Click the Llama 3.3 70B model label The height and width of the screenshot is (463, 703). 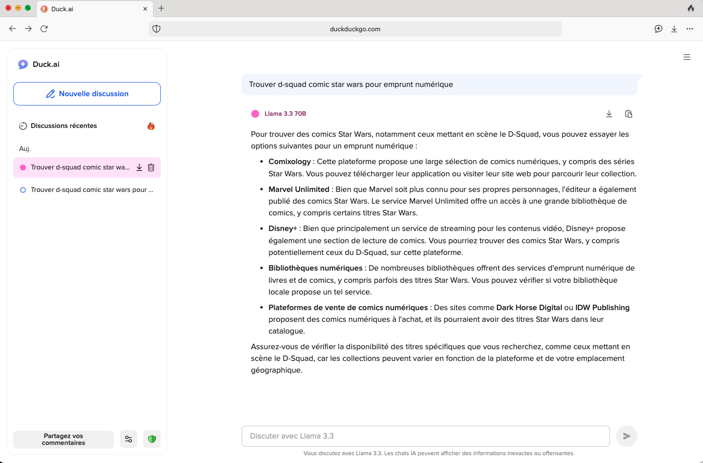(x=285, y=114)
